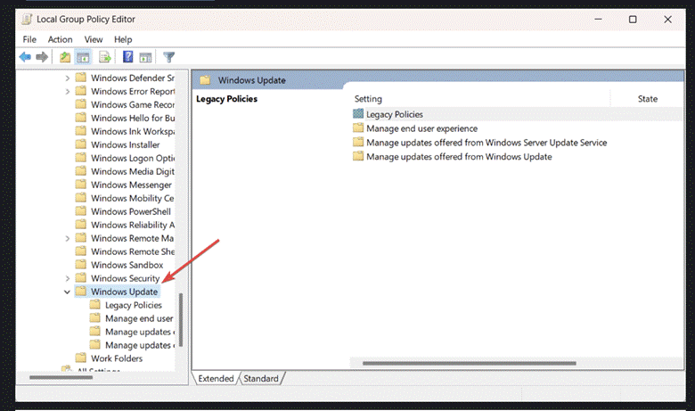Click the Up One Level folder icon
The width and height of the screenshot is (695, 411).
[x=65, y=57]
